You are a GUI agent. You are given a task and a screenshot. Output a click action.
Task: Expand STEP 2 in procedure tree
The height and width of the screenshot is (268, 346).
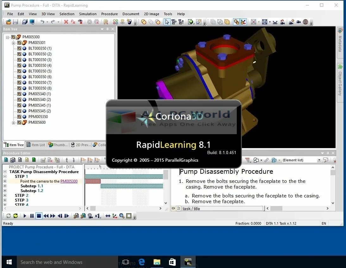click(x=5, y=196)
